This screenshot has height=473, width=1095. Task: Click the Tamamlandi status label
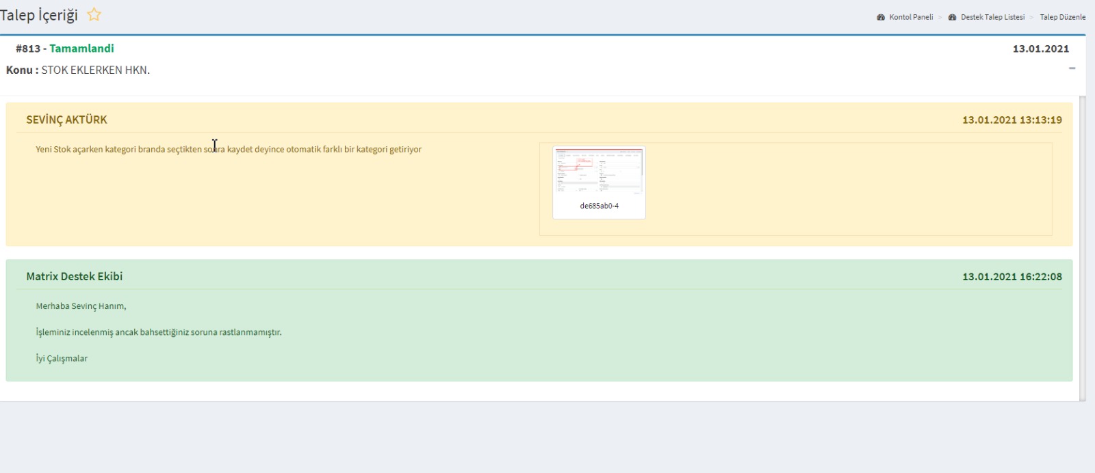pyautogui.click(x=81, y=49)
